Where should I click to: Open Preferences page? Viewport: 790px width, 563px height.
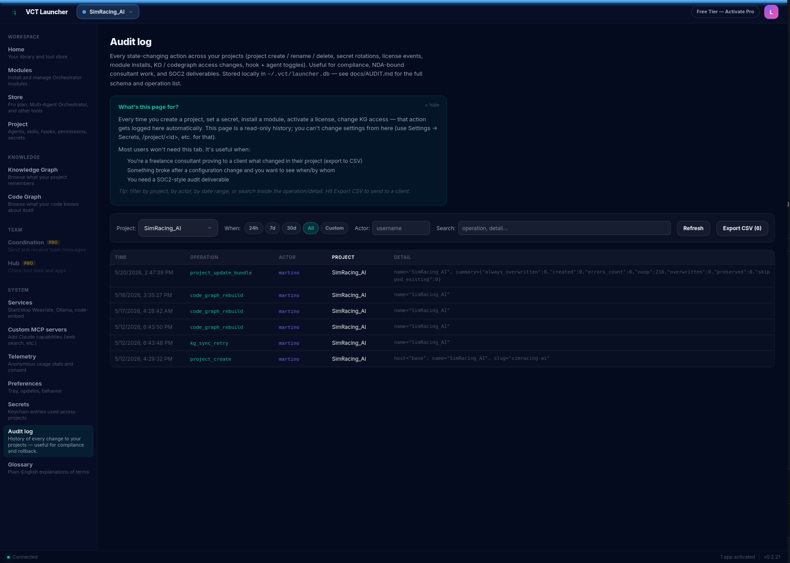[48, 387]
